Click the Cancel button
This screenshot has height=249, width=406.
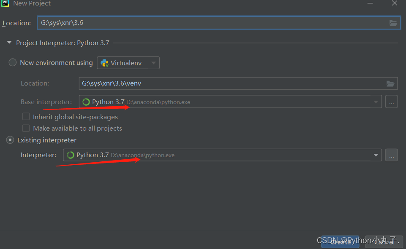click(384, 242)
